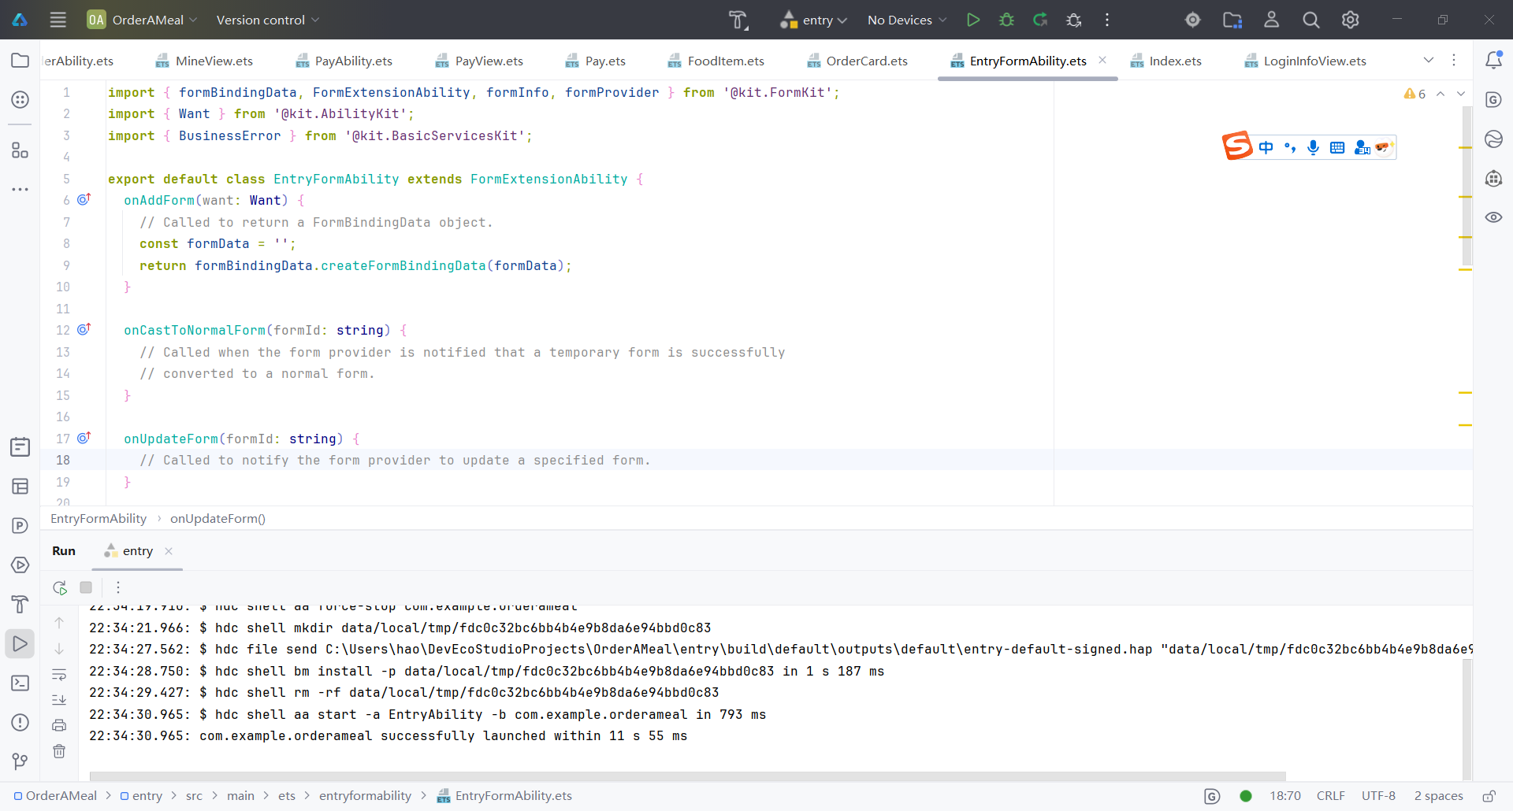Open the Terminal tool window icon
This screenshot has height=811, width=1513.
coord(20,683)
